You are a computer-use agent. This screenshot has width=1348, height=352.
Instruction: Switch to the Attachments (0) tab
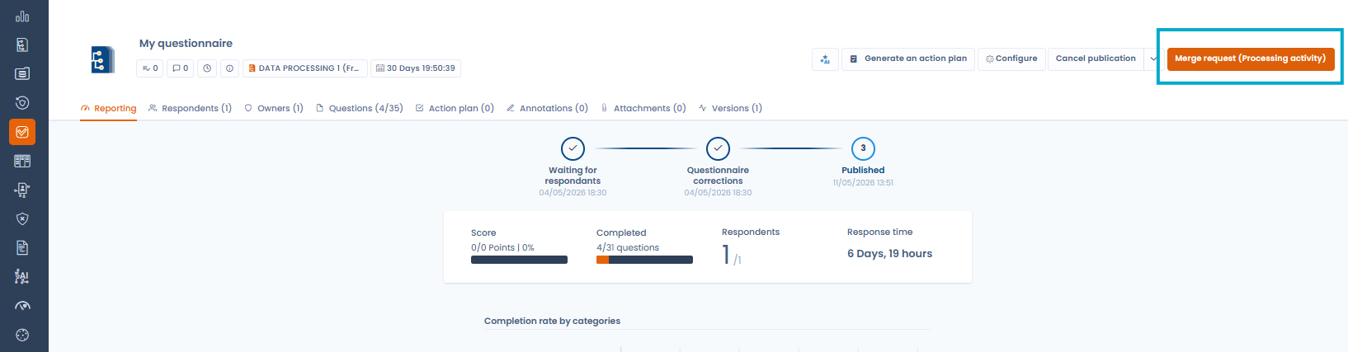pos(643,109)
